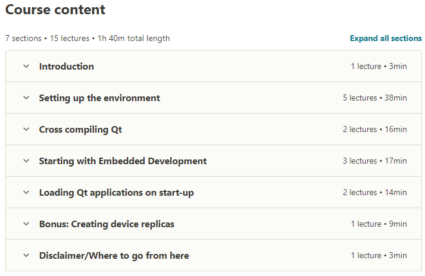
Task: Open Loading Qt applications on start-up chevron
Action: click(x=26, y=193)
